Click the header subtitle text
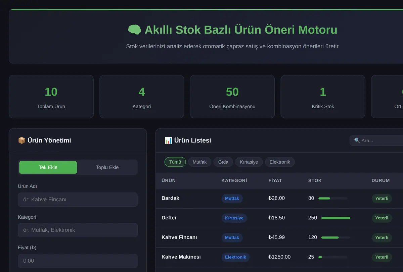Screen dimensions: 403x272 click(232, 46)
